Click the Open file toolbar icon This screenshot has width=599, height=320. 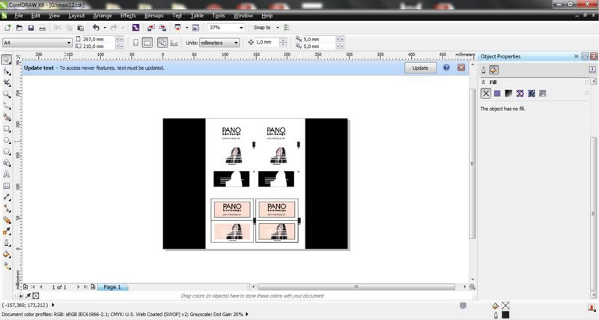coord(19,28)
